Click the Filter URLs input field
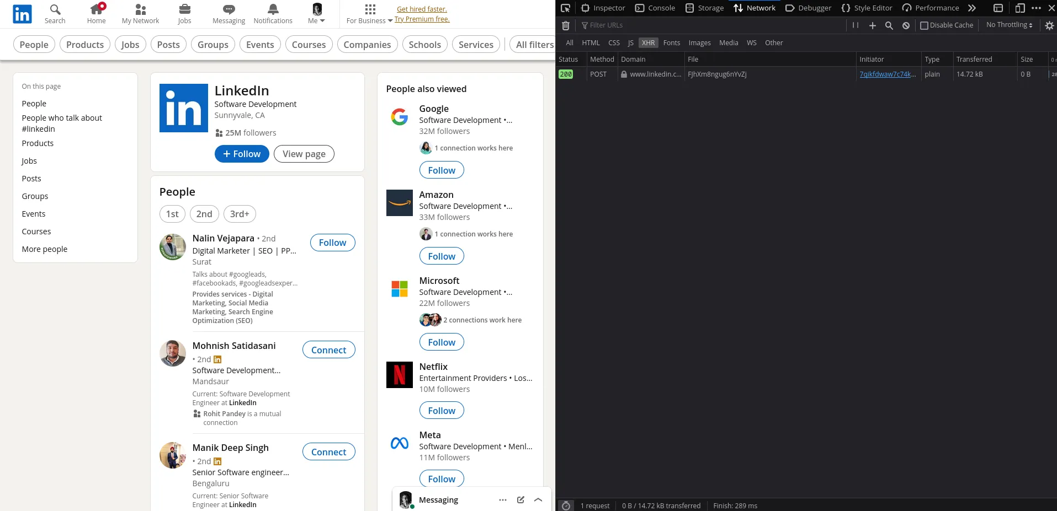This screenshot has width=1057, height=511. click(x=712, y=25)
